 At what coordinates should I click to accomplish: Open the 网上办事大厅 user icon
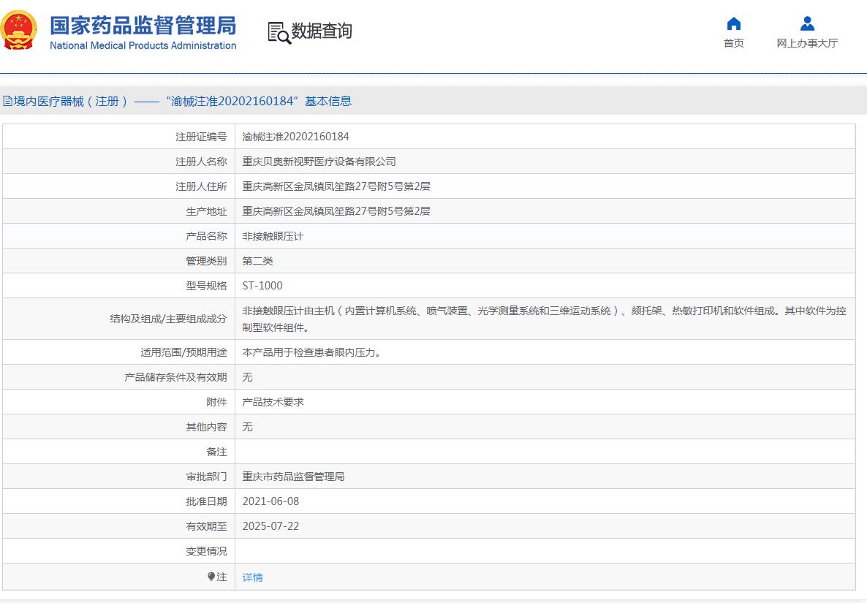(x=807, y=23)
